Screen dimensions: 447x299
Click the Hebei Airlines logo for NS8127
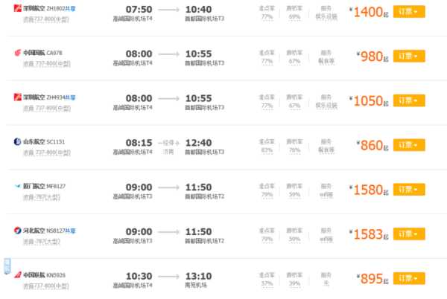18,231
